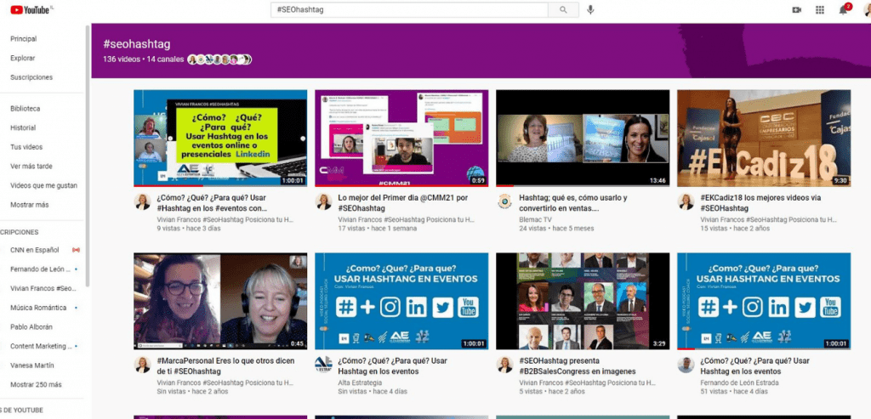
Task: Click Alta Estrategia channel avatar icon
Action: coord(324,365)
